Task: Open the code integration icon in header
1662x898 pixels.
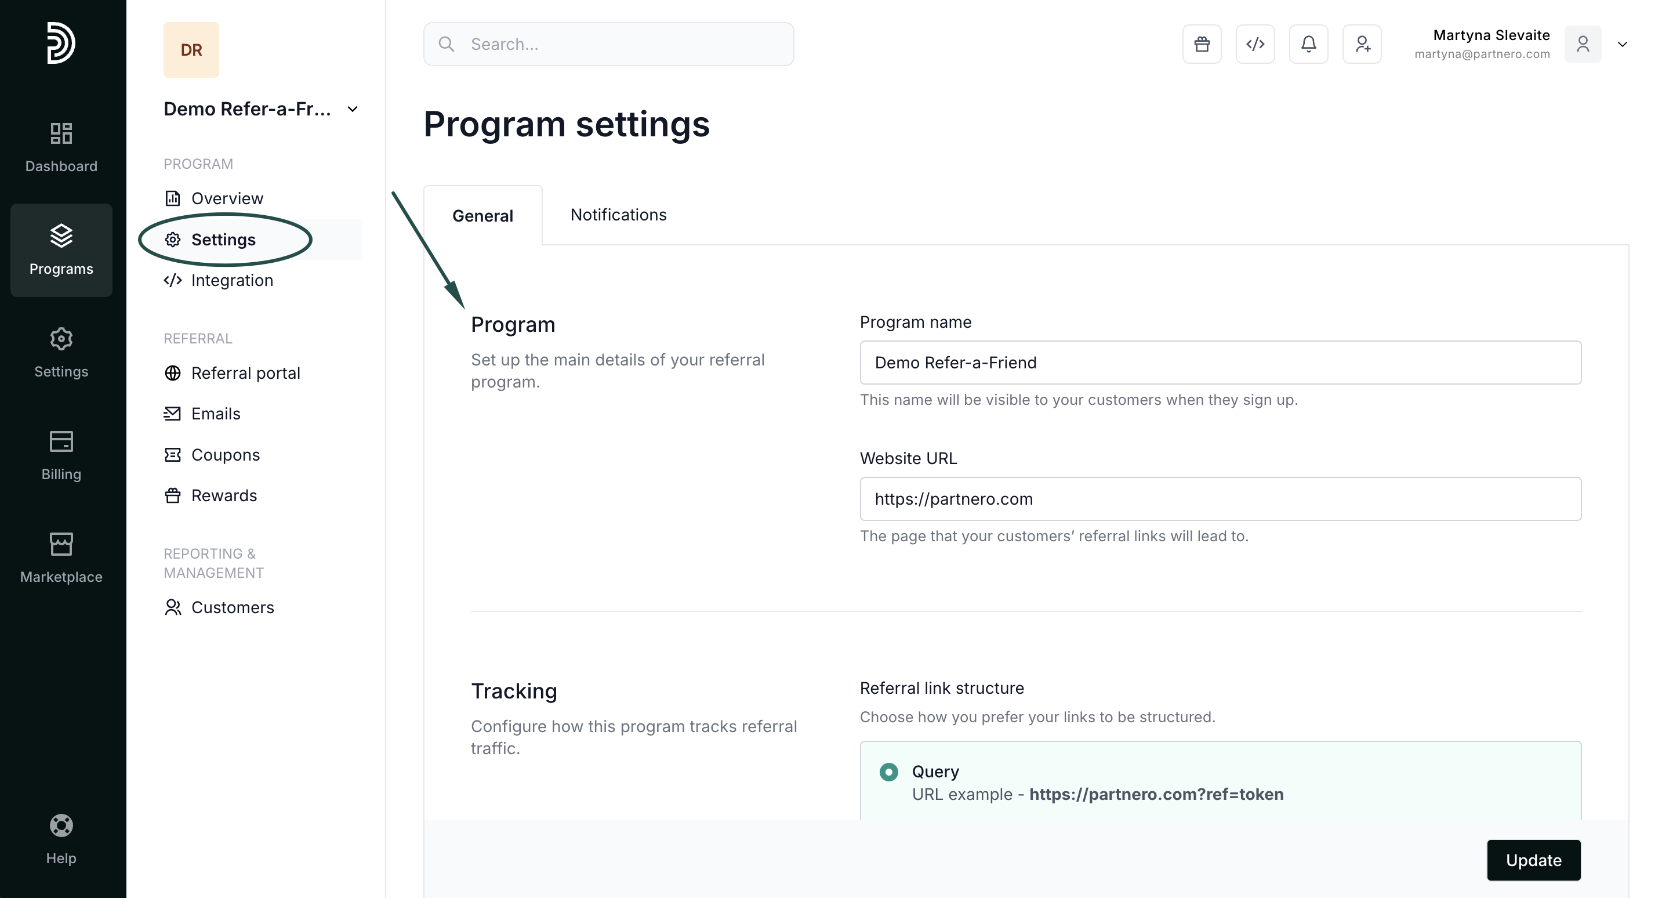Action: 1255,44
